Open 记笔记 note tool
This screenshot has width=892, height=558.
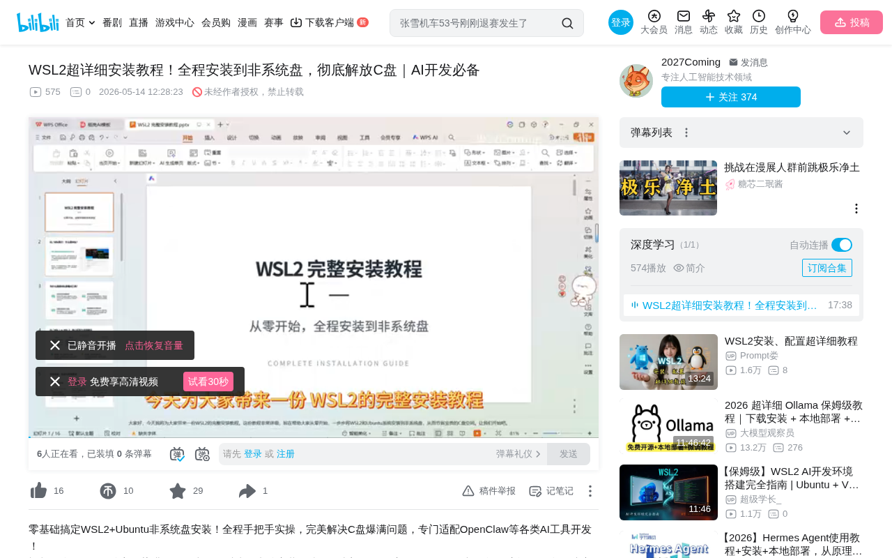coord(551,491)
